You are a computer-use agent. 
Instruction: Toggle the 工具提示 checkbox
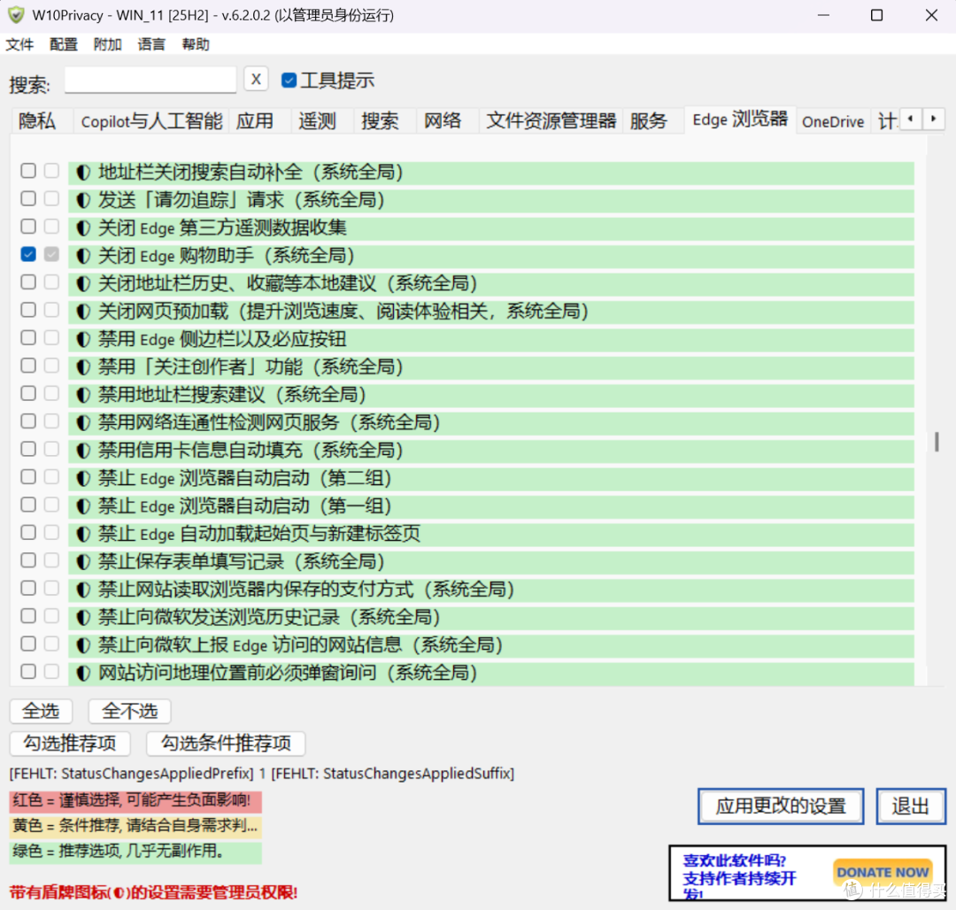[289, 81]
